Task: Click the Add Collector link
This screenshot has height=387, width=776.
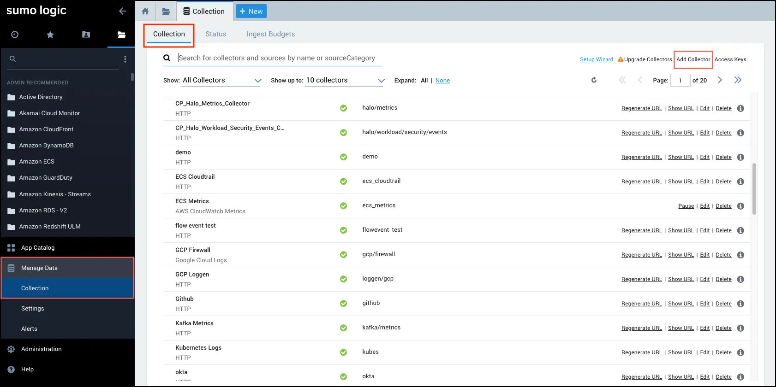Action: click(x=693, y=59)
